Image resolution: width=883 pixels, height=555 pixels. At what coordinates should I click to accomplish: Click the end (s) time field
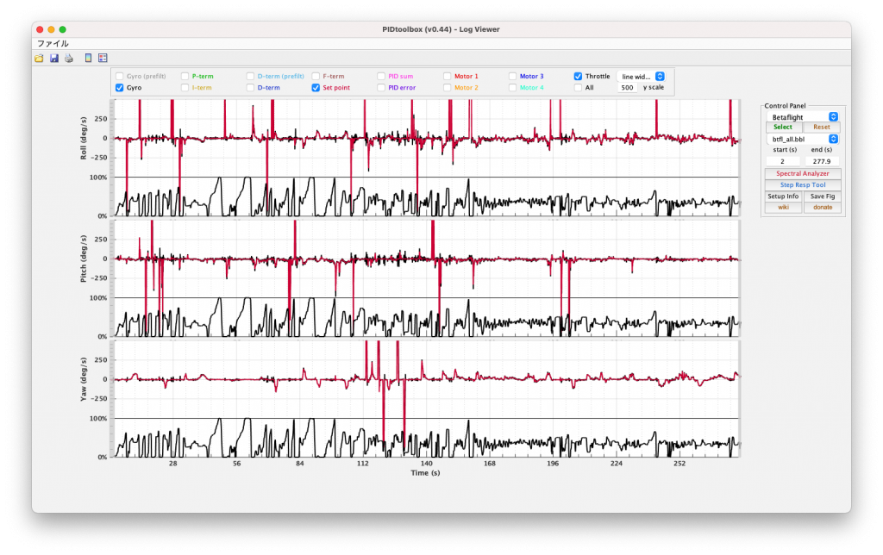coord(822,161)
